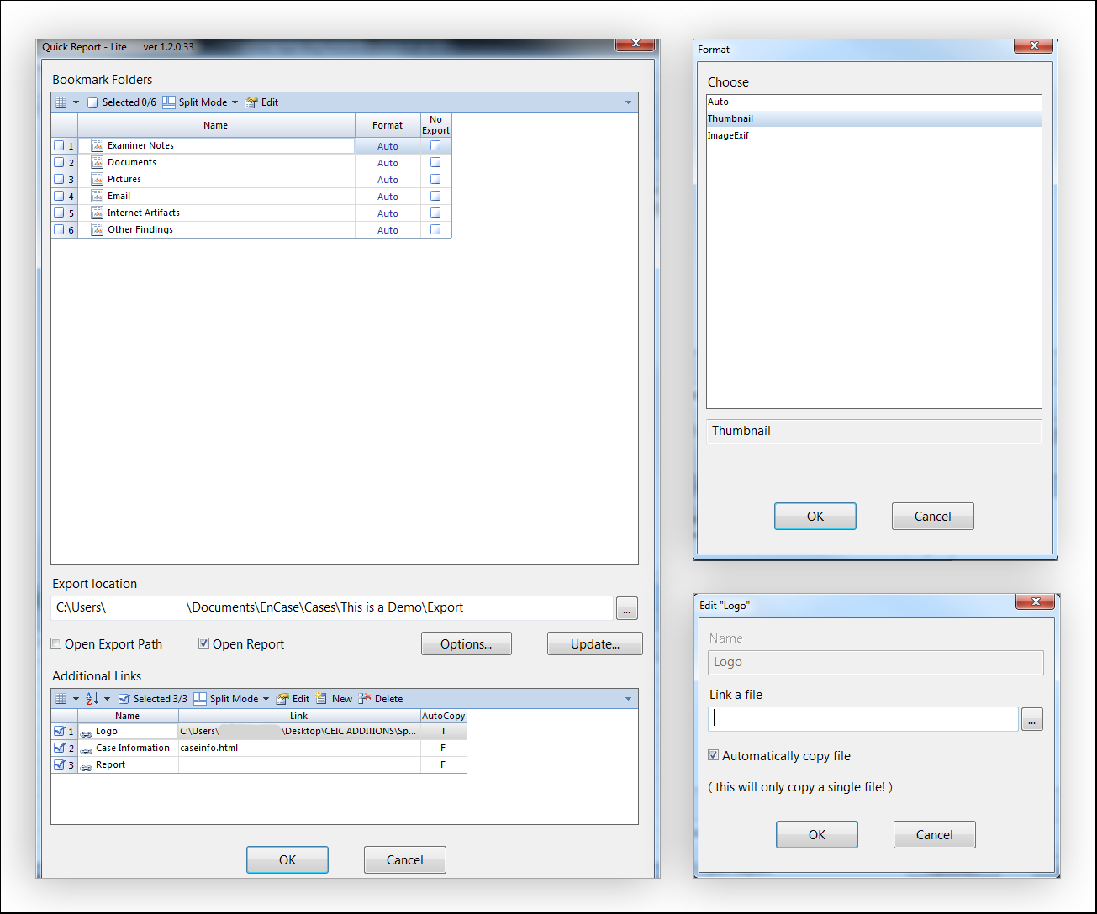This screenshot has width=1097, height=914.
Task: Click the Auto format cell for Internet Artifacts
Action: tap(388, 213)
